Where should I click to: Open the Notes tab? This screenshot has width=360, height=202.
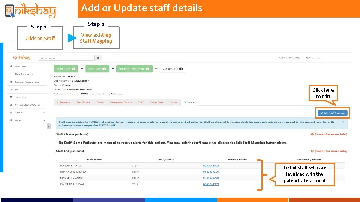click(x=173, y=102)
